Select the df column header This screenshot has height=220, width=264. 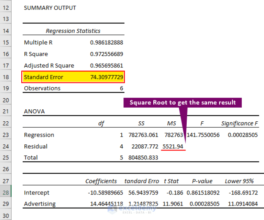[x=101, y=123]
